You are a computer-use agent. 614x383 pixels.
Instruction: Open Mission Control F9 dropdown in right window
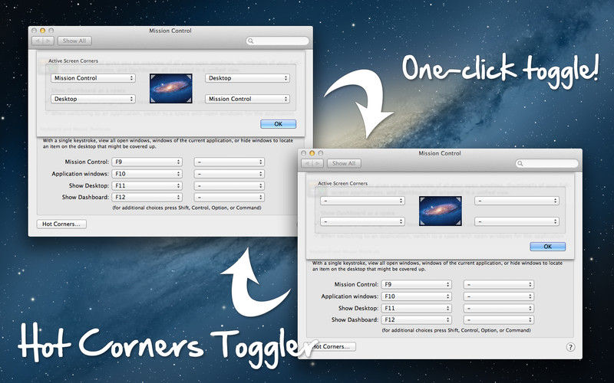click(416, 284)
